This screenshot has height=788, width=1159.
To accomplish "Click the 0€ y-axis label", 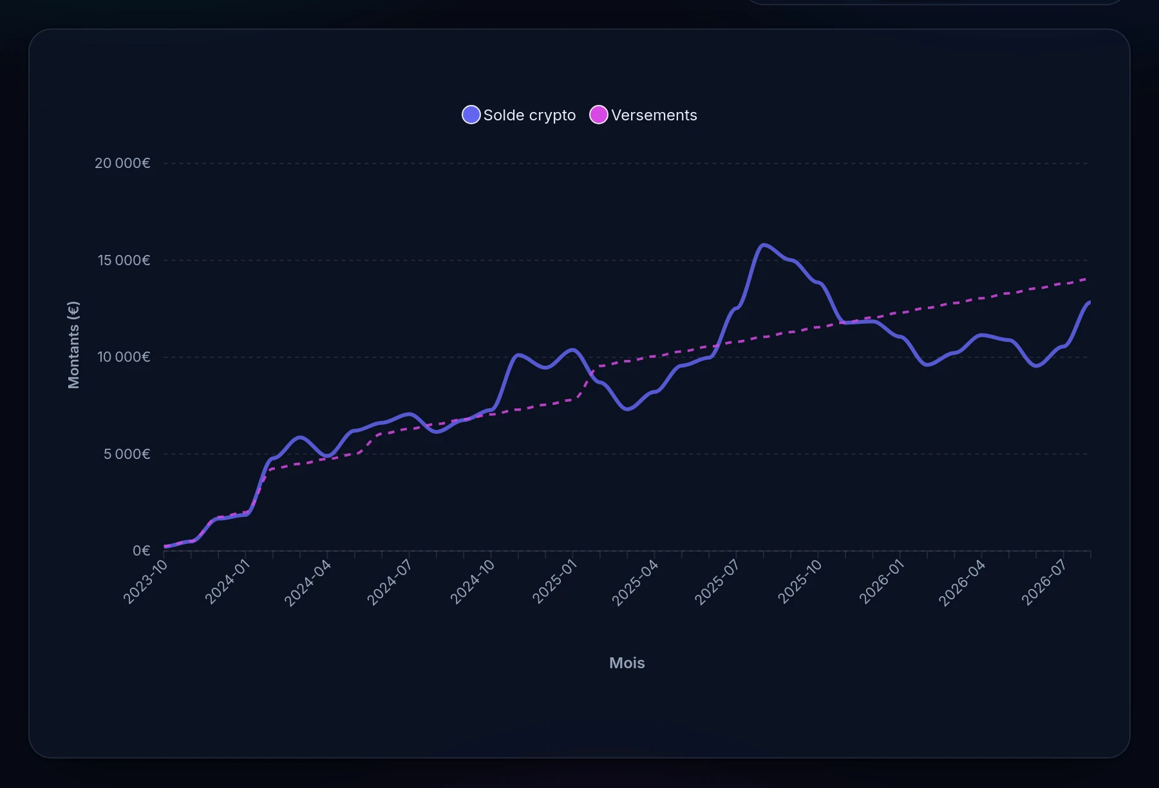I will point(142,551).
